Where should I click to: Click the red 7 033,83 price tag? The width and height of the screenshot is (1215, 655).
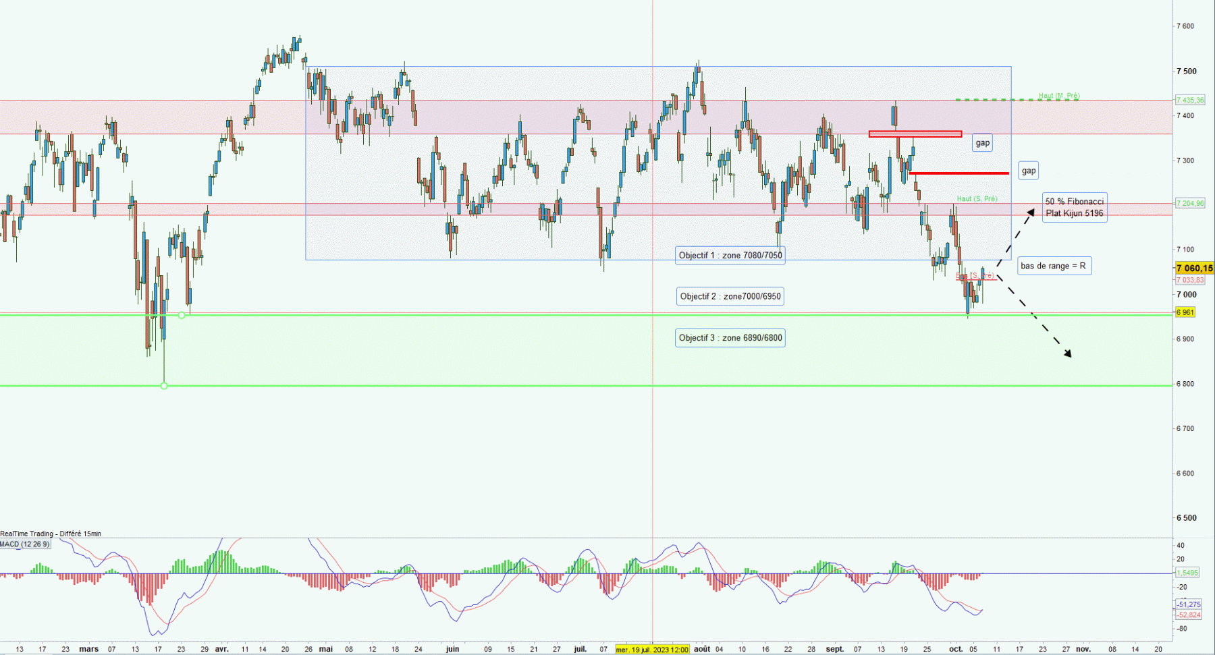click(x=1189, y=280)
